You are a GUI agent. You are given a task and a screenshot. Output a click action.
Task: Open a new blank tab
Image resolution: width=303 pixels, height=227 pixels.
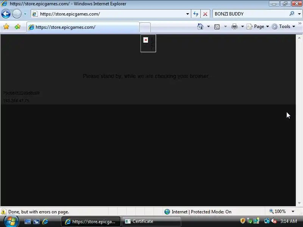tap(145, 27)
